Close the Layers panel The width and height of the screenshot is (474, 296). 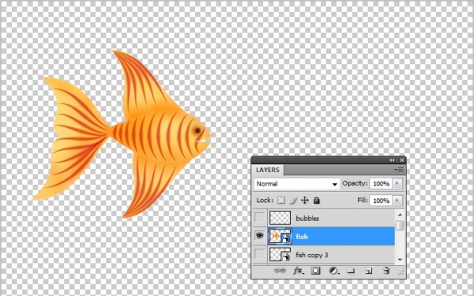(x=402, y=160)
